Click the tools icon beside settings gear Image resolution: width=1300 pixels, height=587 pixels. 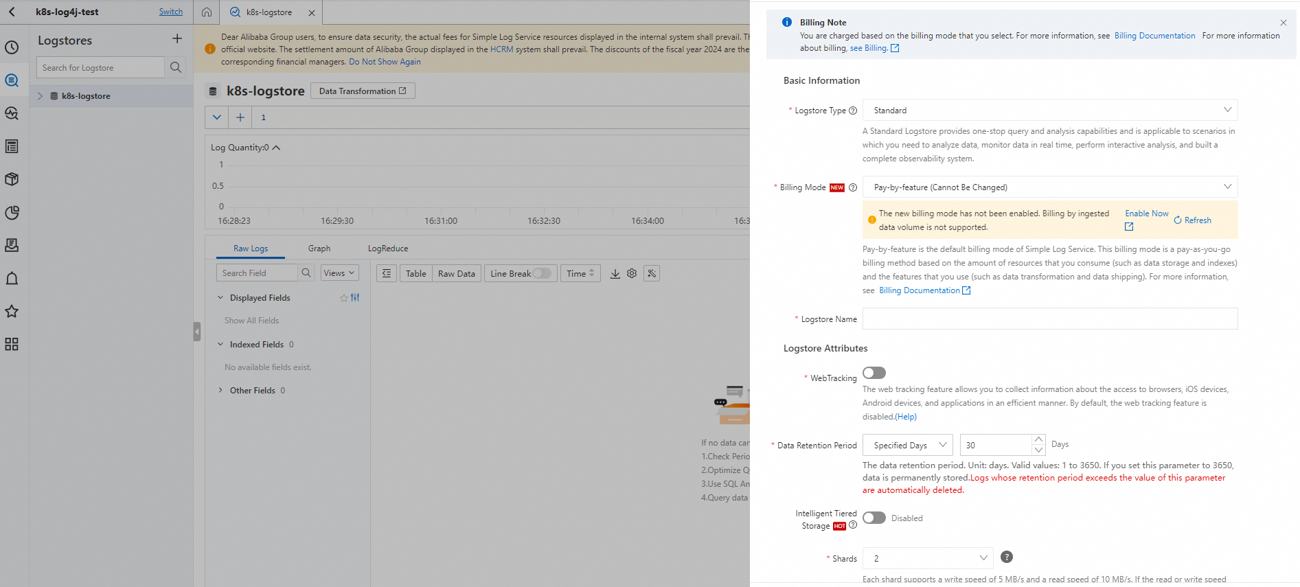(652, 273)
